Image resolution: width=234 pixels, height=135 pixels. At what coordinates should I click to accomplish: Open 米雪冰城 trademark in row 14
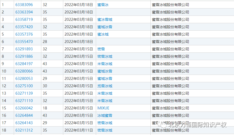pyautogui.click(x=105, y=101)
